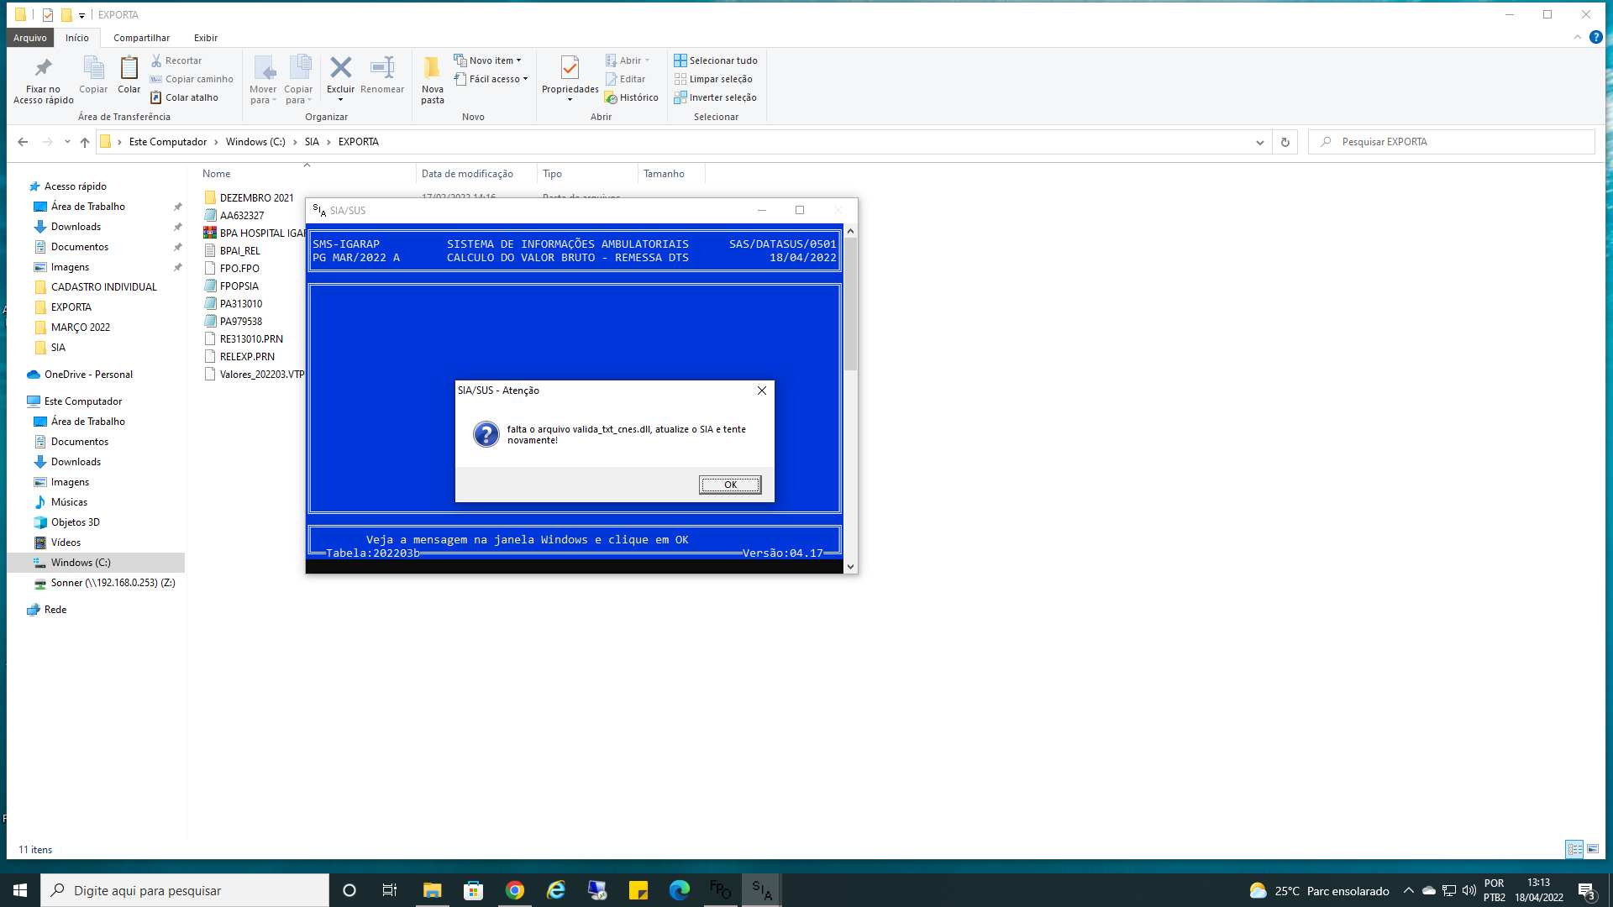This screenshot has width=1613, height=907.
Task: Click Fixar no Acesso rápido pin icon
Action: (x=43, y=69)
